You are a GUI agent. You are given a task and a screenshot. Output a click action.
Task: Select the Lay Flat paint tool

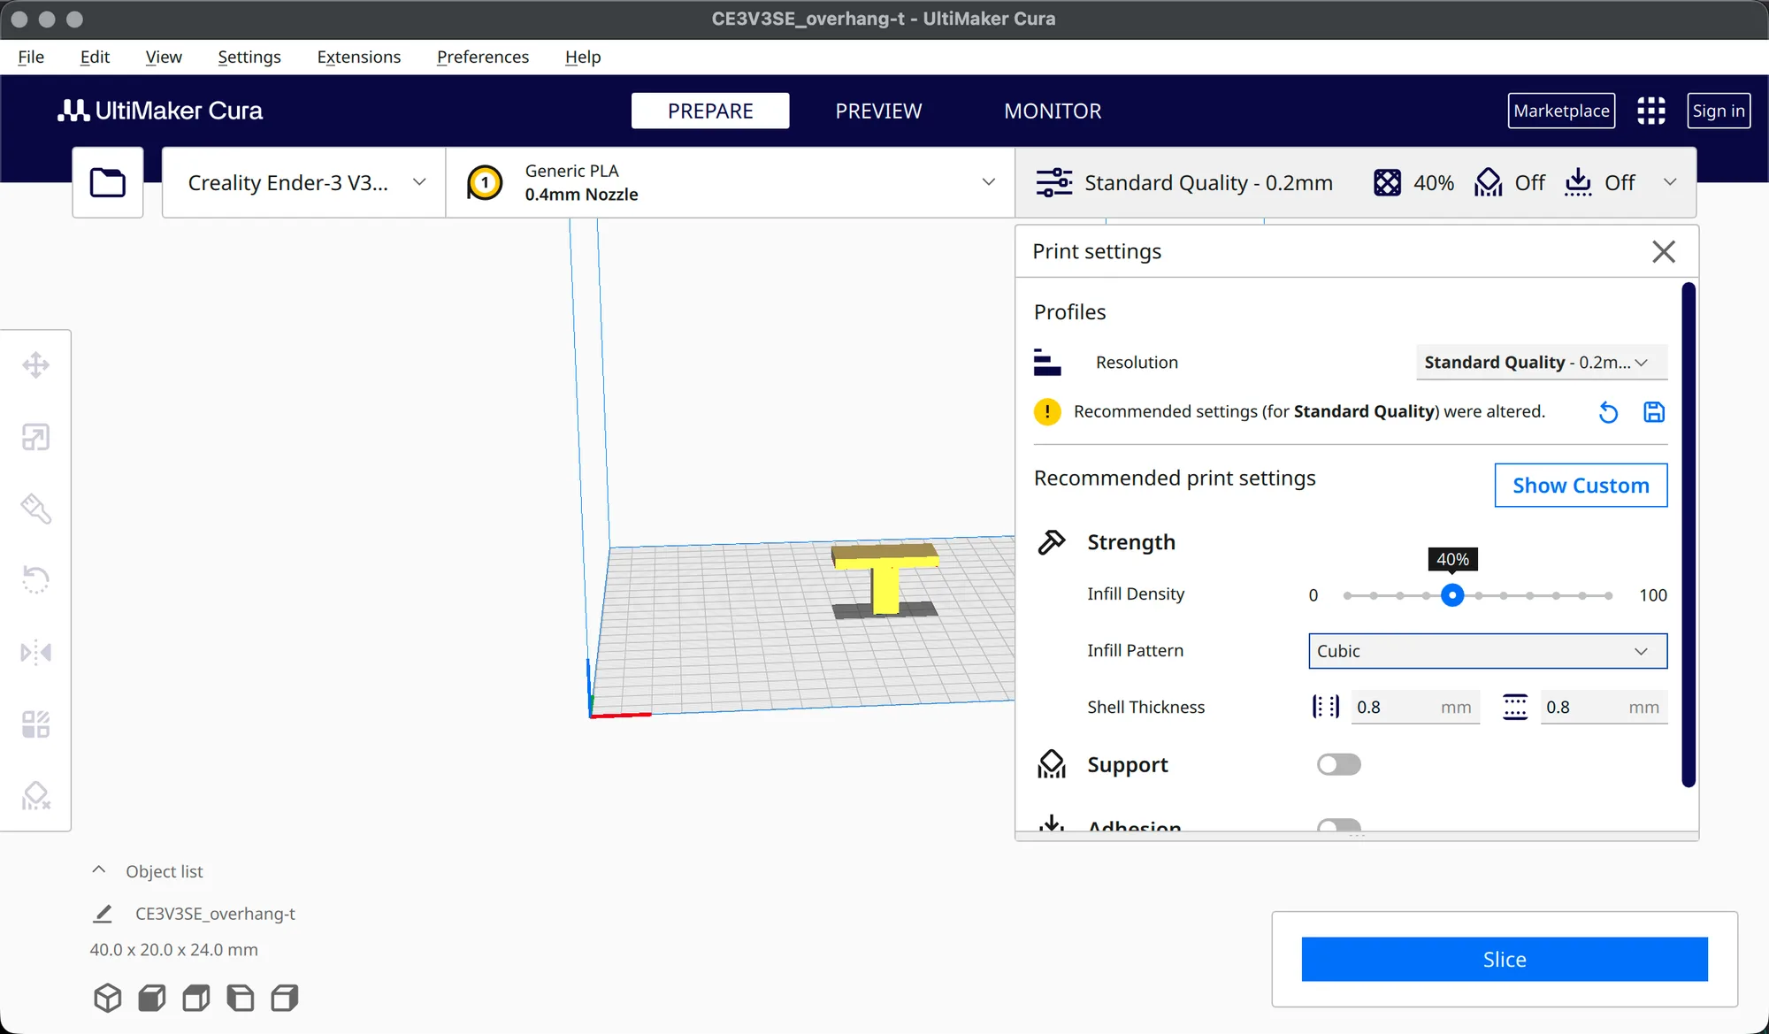pyautogui.click(x=35, y=509)
